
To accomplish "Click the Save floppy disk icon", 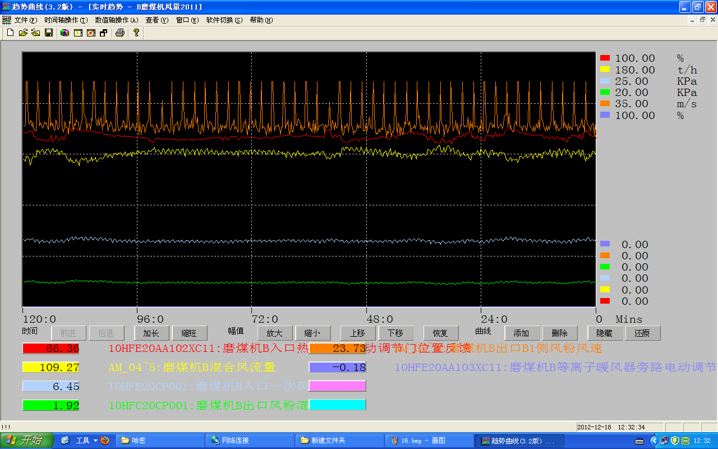I will click(x=49, y=33).
